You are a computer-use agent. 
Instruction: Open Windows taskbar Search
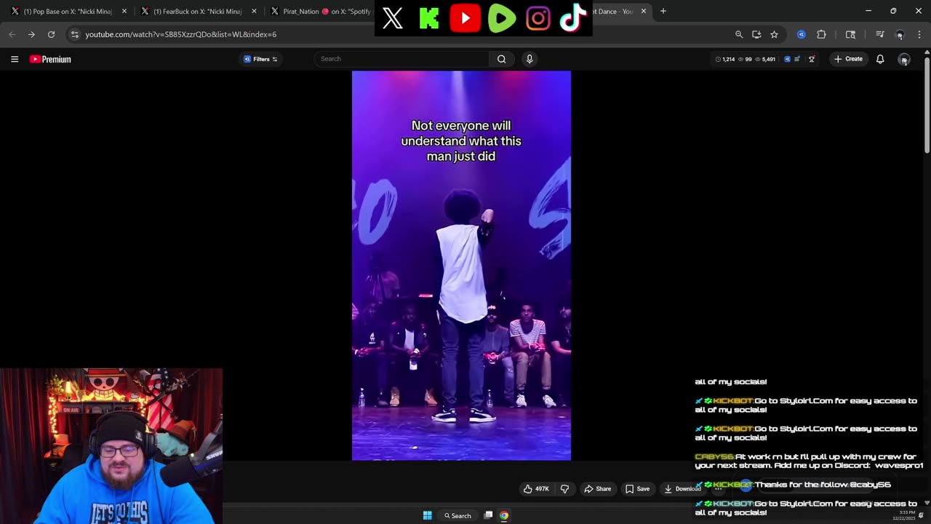[457, 515]
